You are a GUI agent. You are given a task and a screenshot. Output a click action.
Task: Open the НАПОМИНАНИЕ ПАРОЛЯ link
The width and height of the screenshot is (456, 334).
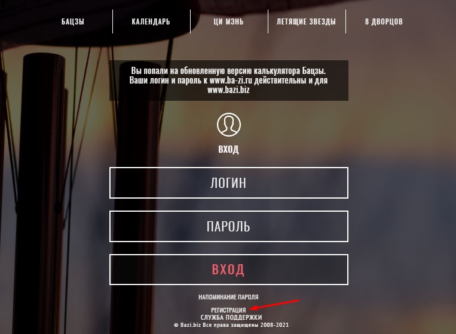coord(228,297)
